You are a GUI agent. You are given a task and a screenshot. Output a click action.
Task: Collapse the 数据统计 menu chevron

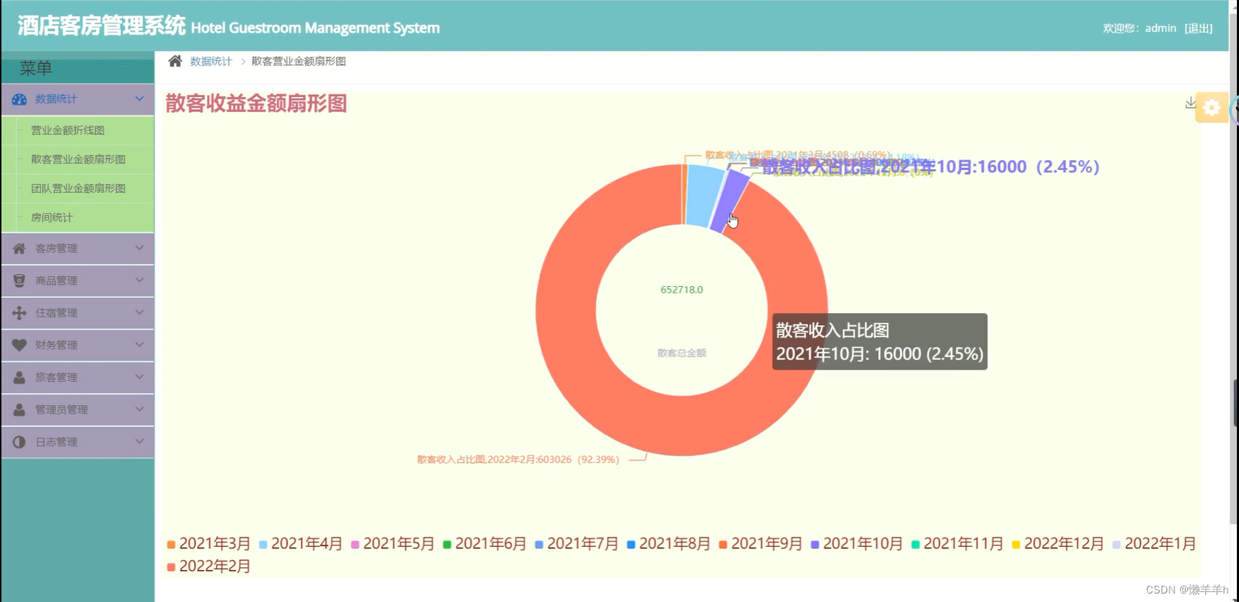pos(140,99)
